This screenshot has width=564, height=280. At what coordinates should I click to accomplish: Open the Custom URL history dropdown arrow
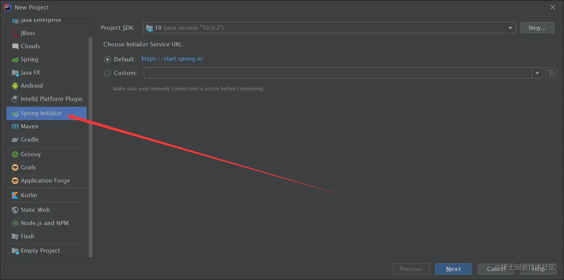tap(537, 73)
